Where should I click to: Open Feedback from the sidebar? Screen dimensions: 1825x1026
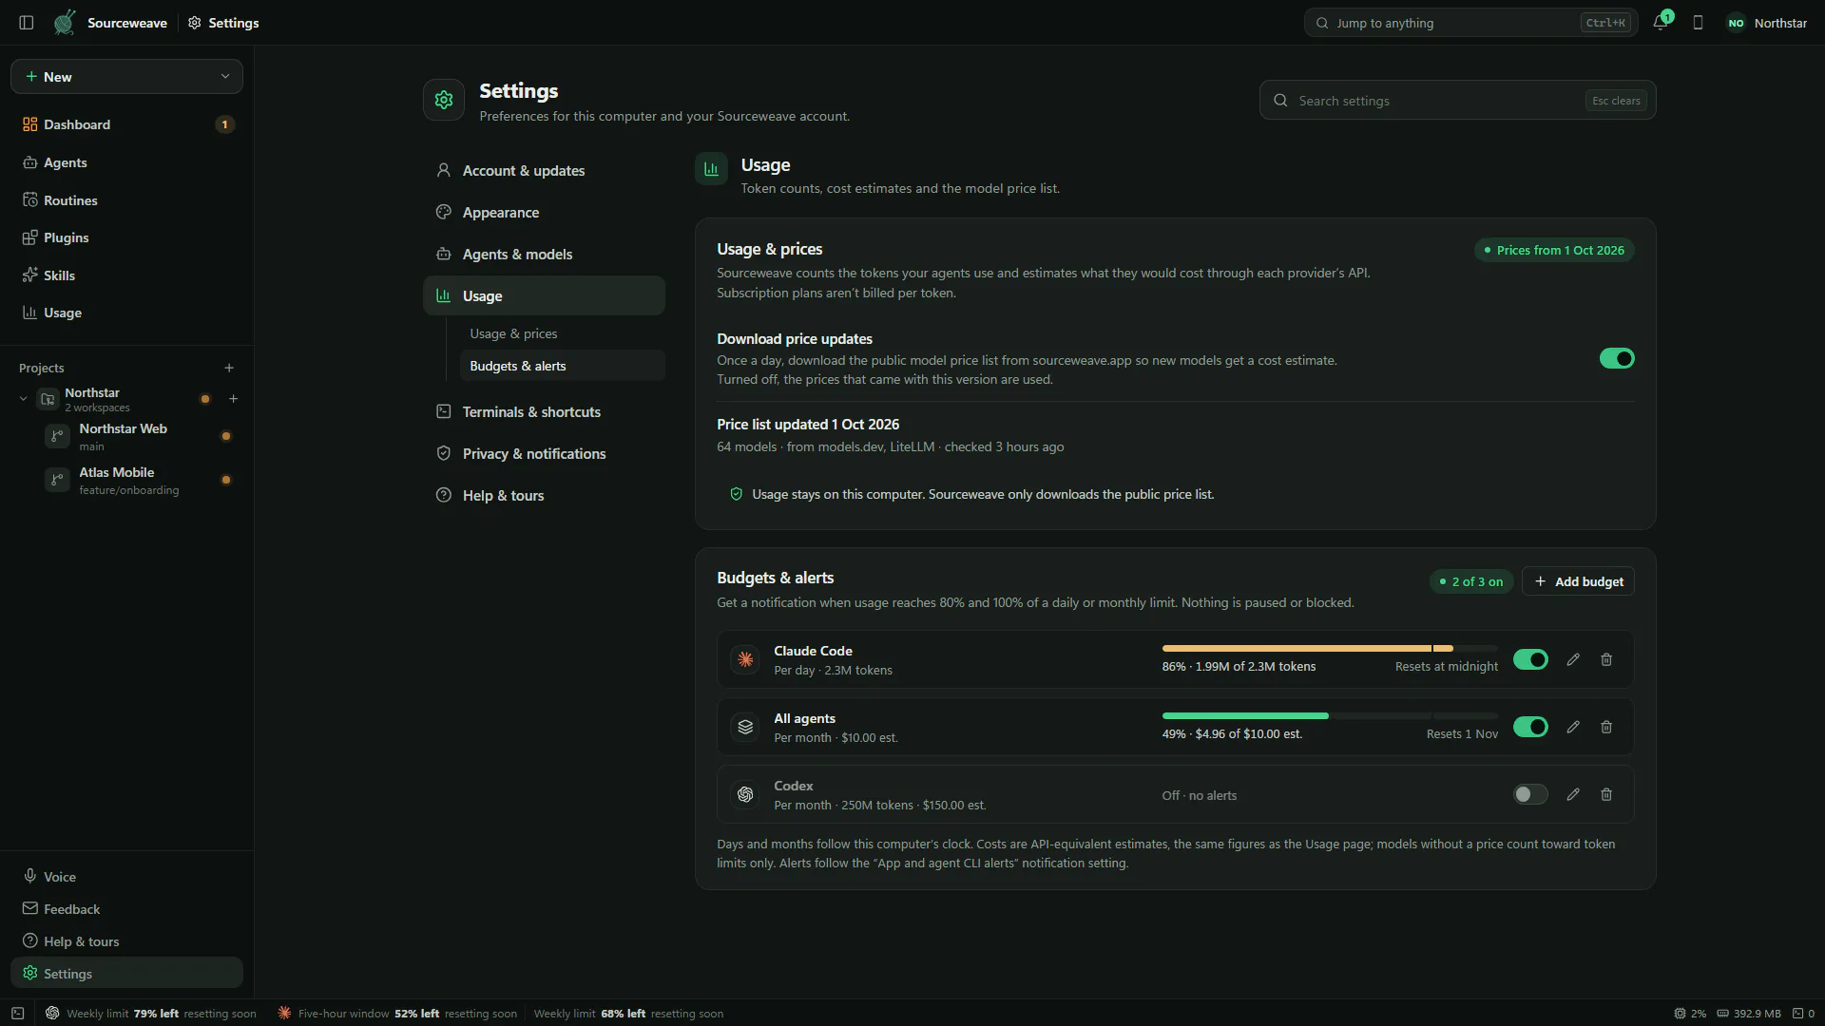click(126, 909)
